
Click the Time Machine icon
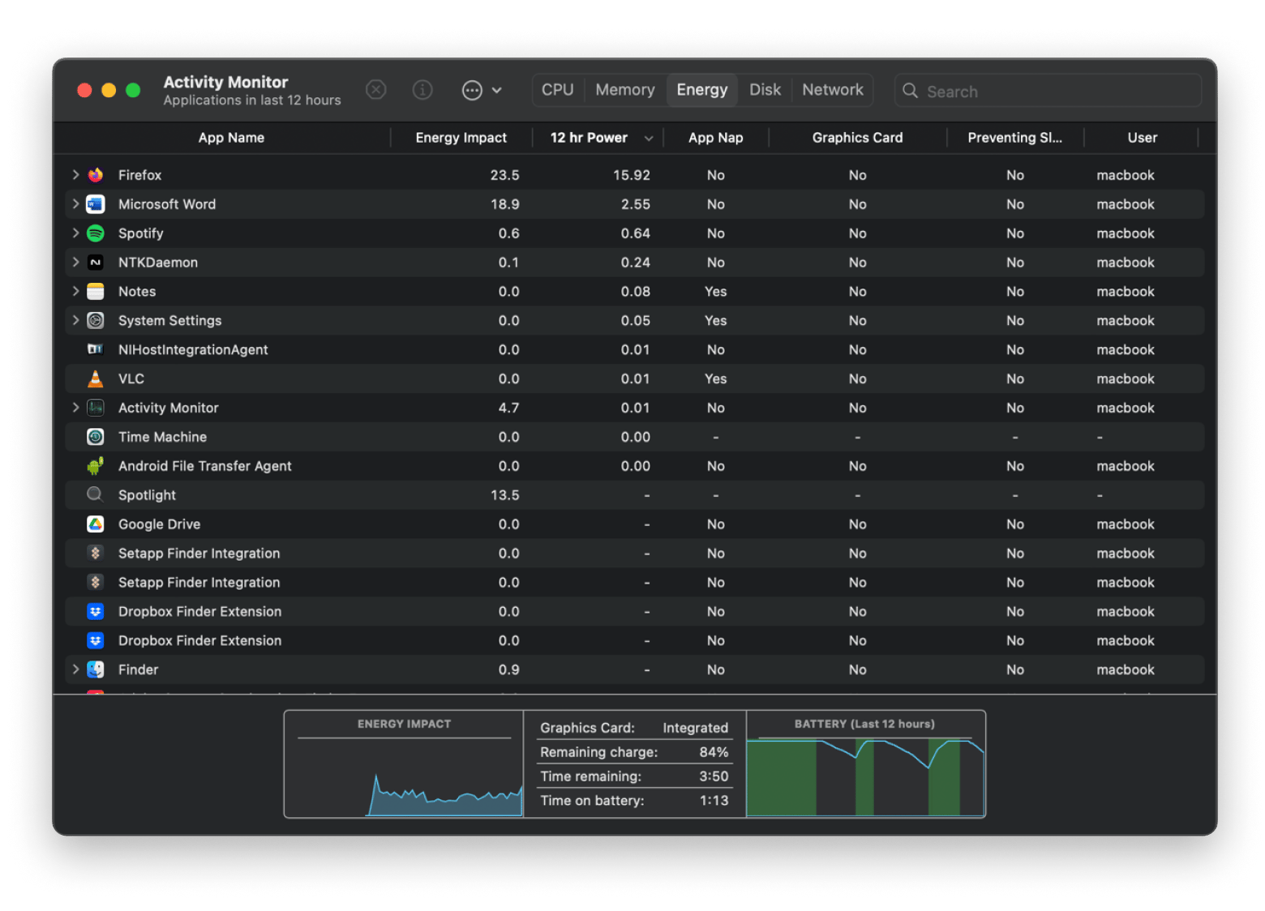pos(96,437)
